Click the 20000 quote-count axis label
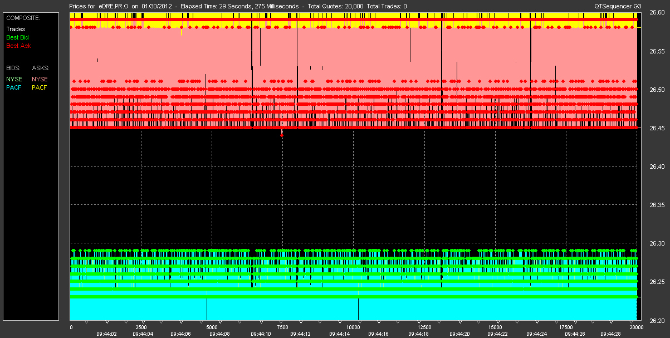The width and height of the screenshot is (670, 338). click(x=637, y=327)
